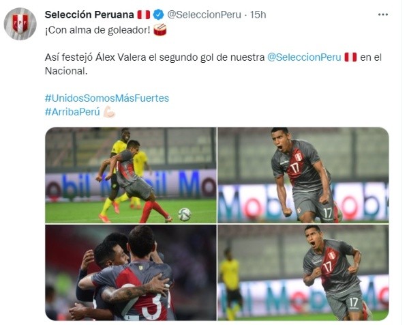Open the bottom-right photo of number 17 running
Viewport: 409px width, 325px height.
point(303,272)
